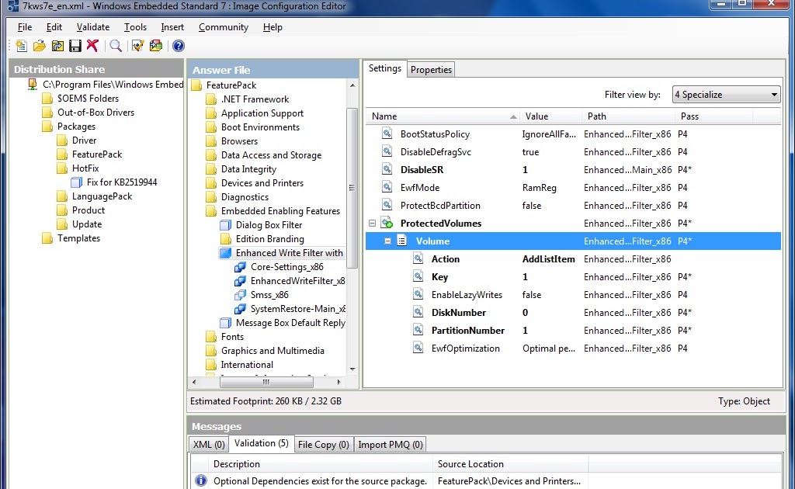
Task: Switch to the XML (0) messages tab
Action: pyautogui.click(x=208, y=445)
